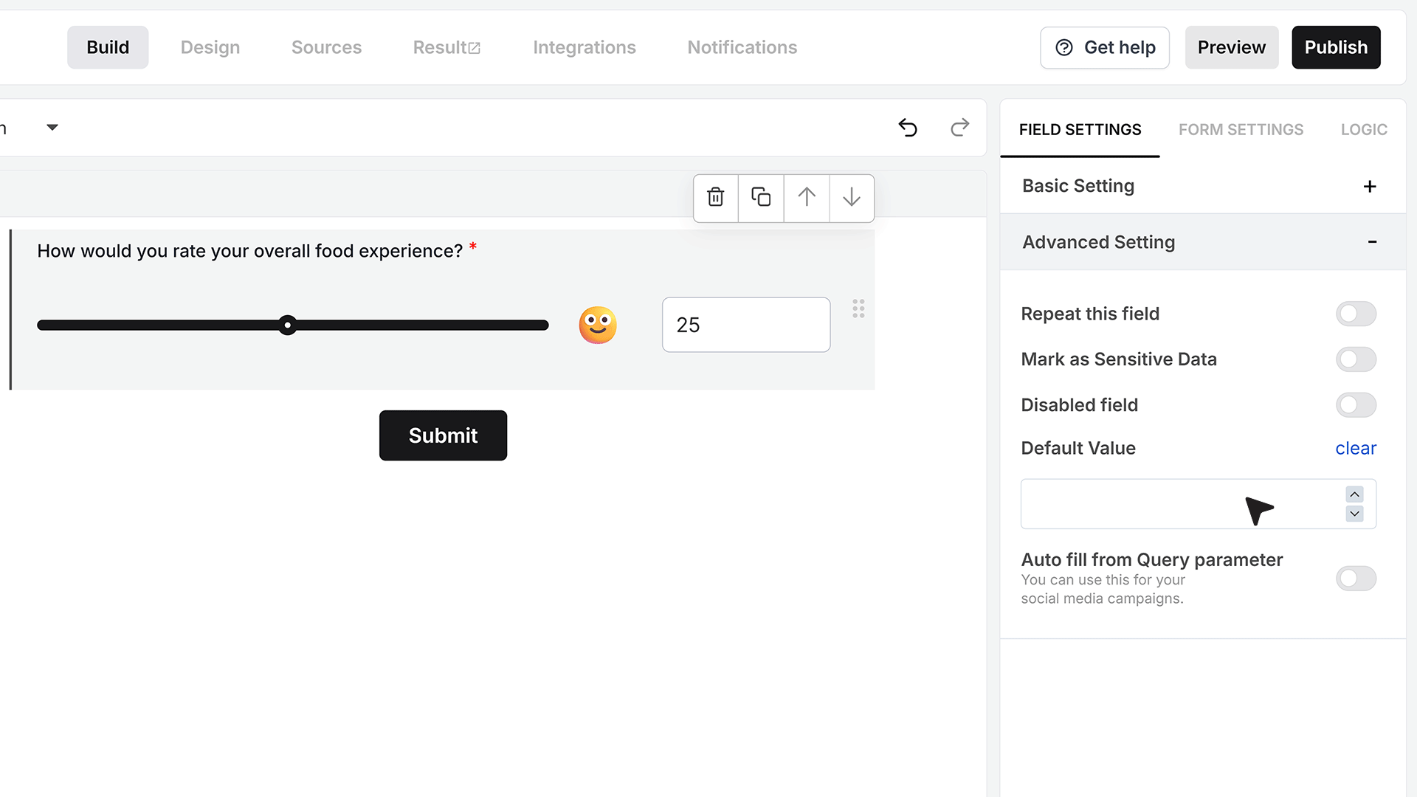Enable Auto fill from Query parameter

1356,579
